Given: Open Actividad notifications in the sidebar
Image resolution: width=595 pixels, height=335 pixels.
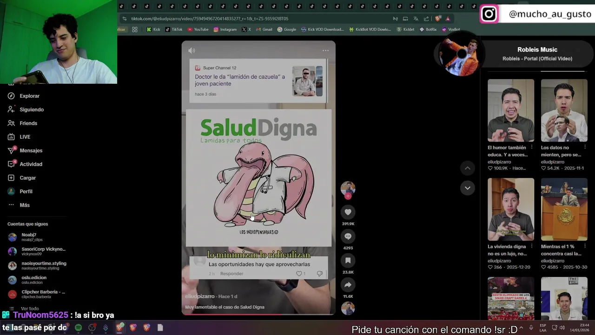Looking at the screenshot, I should coord(26,164).
